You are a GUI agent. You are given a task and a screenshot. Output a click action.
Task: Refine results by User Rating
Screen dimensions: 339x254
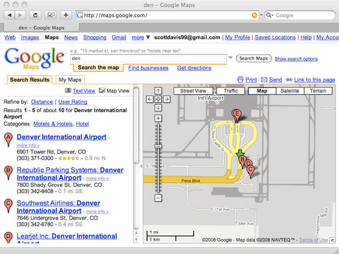click(73, 102)
